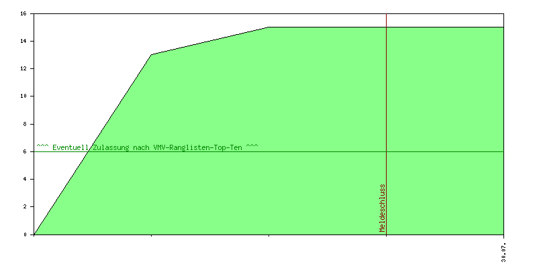Click the y-axis value 6
The height and width of the screenshot is (268, 537).
[x=25, y=152]
